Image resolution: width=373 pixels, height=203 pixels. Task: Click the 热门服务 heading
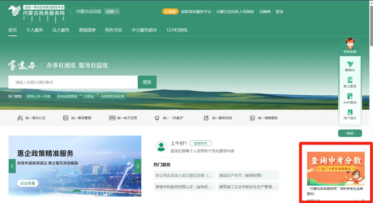[162, 164]
